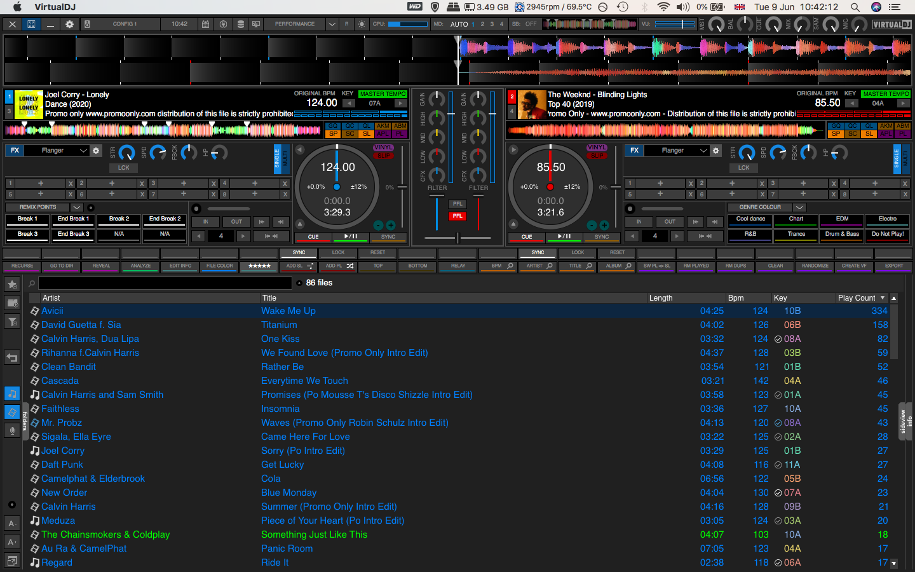Trigger the Break 1 pad
915x572 pixels.
(27, 221)
